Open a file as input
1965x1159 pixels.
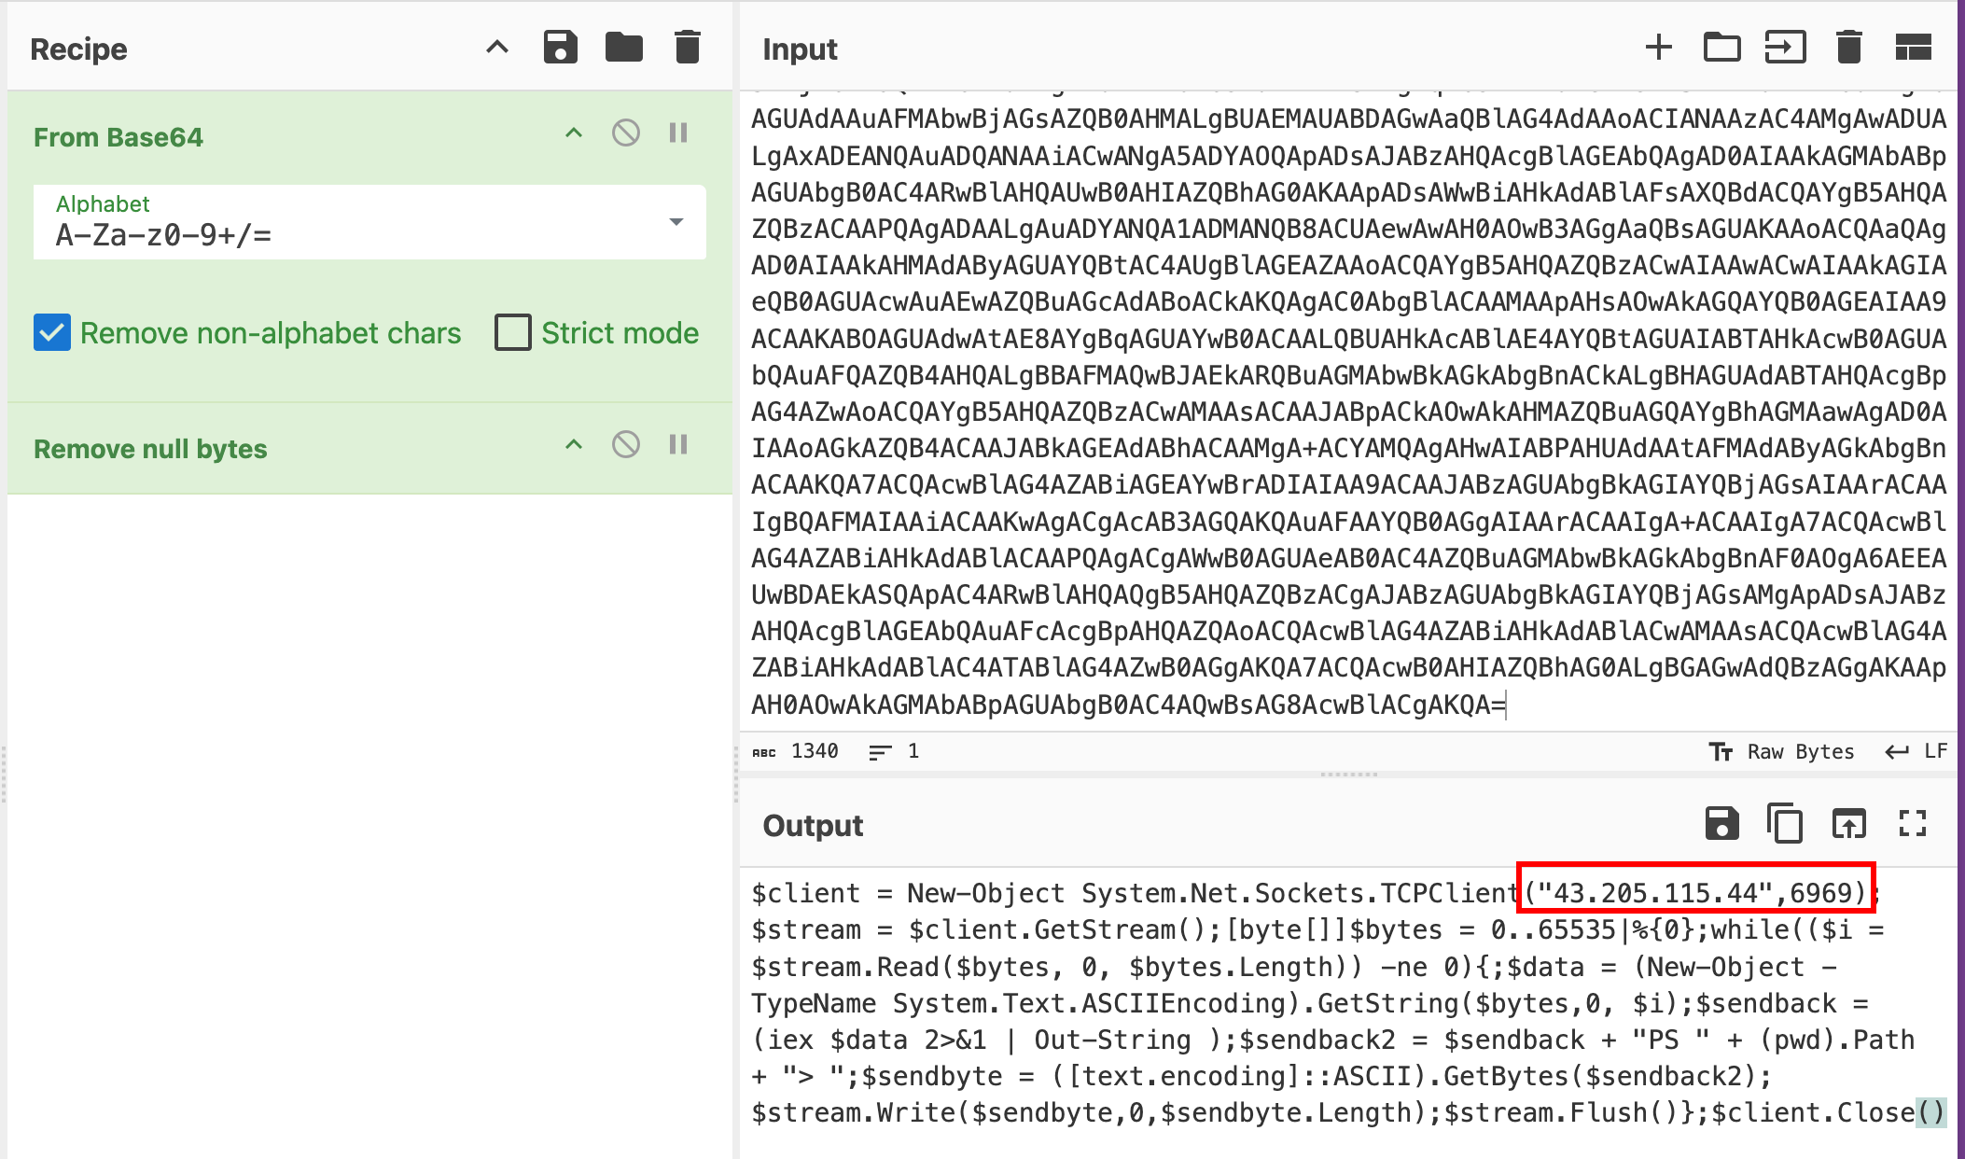1785,48
